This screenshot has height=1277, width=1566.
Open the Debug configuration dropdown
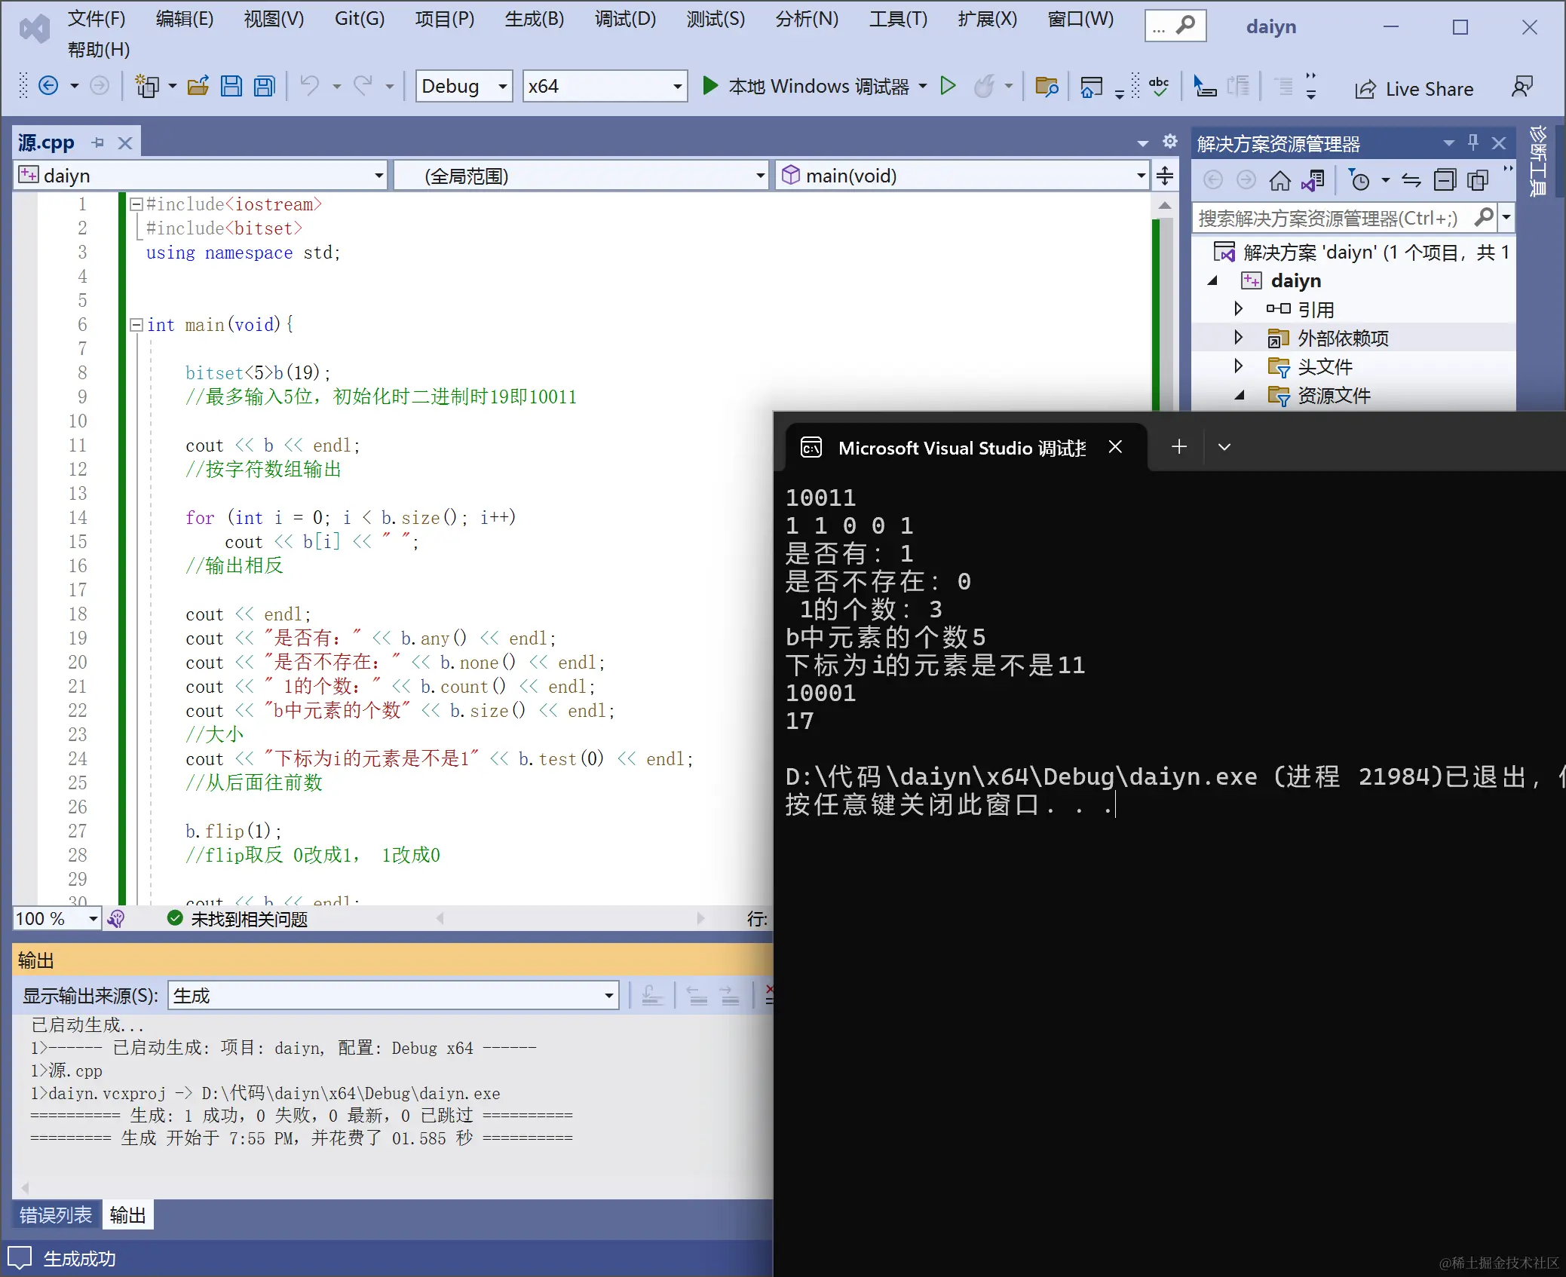[464, 86]
